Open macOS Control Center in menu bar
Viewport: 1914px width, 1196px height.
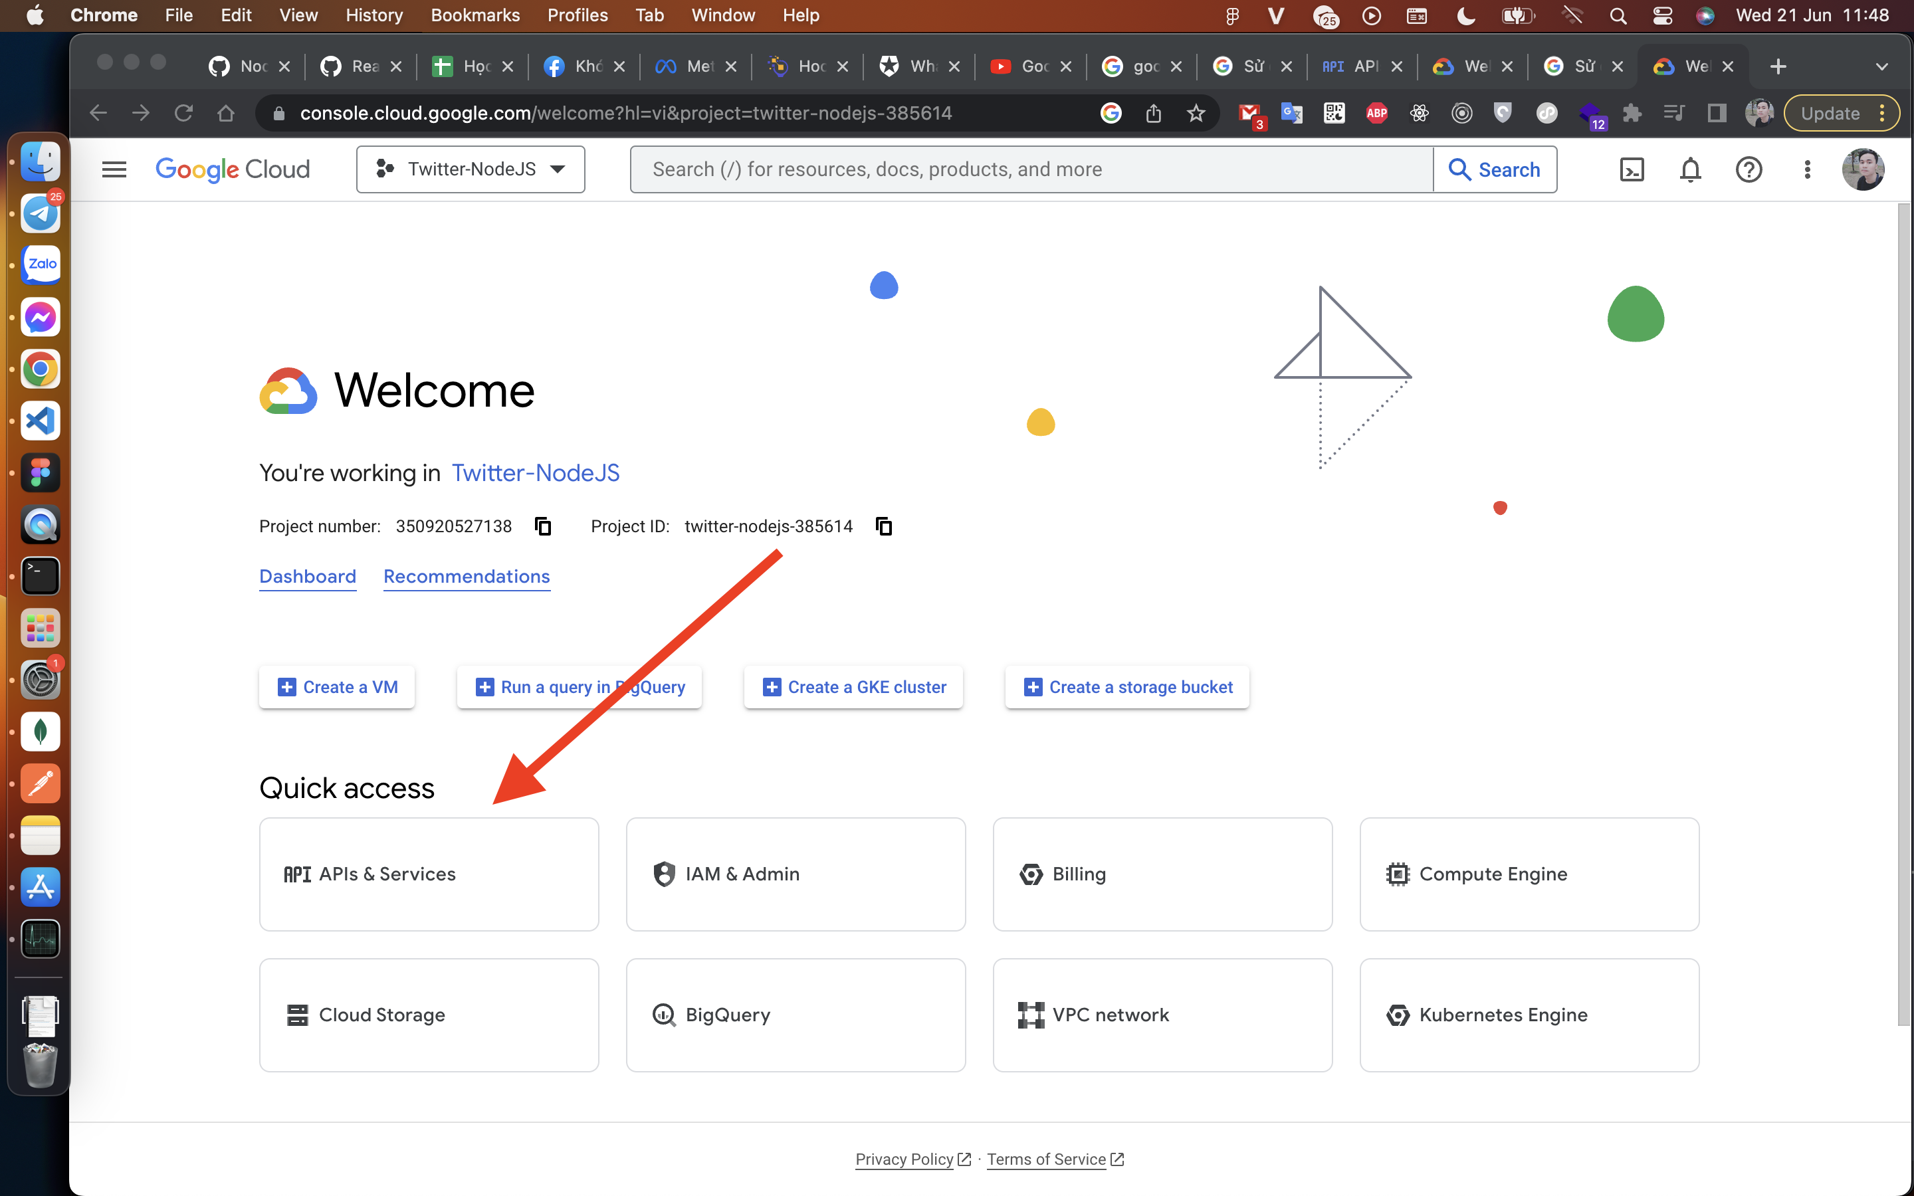coord(1661,15)
